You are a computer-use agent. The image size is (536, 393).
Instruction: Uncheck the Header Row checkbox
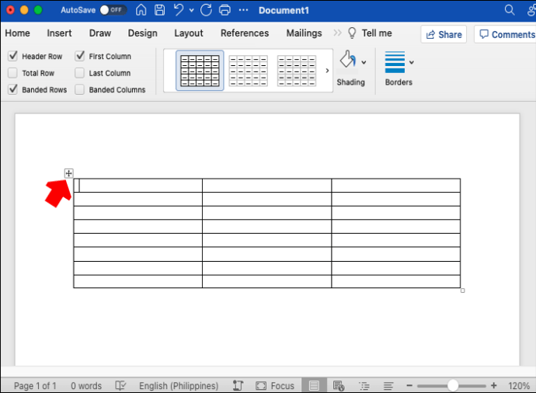[x=12, y=56]
